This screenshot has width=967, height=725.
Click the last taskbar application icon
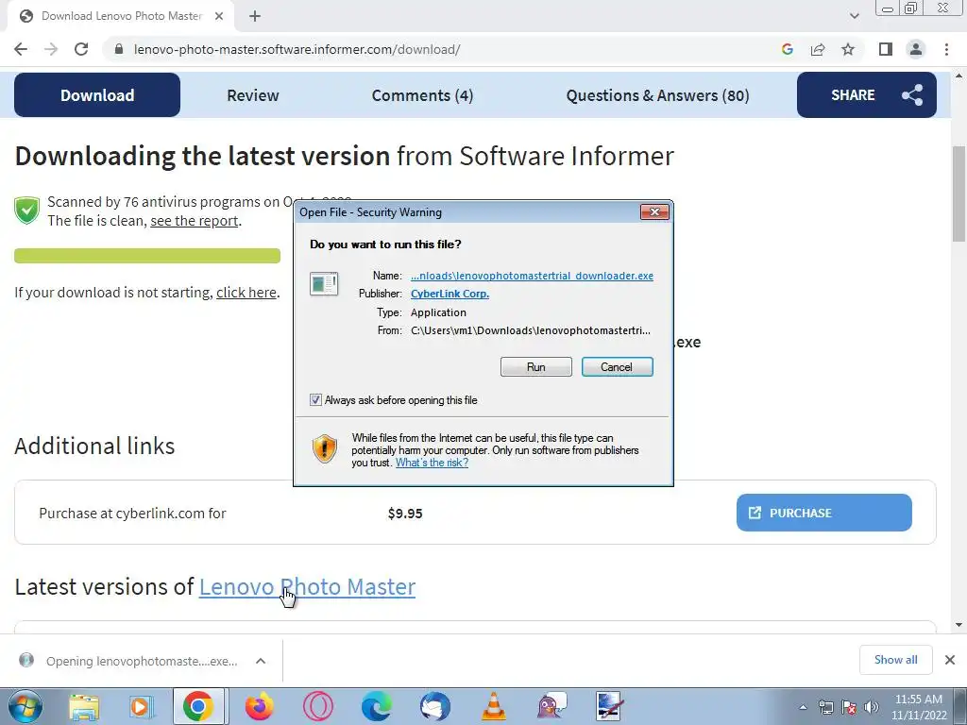click(x=609, y=706)
